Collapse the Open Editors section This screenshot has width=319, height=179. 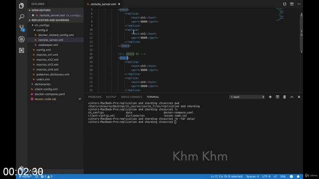click(41, 10)
